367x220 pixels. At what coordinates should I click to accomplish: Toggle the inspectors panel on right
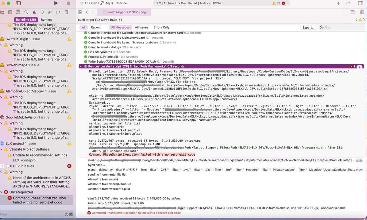pos(361,3)
